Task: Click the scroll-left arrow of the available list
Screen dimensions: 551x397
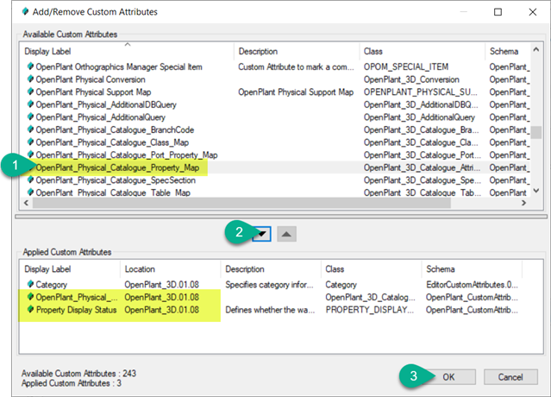Action: pyautogui.click(x=27, y=203)
